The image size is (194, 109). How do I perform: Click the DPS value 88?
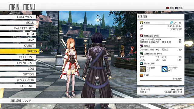(180, 40)
